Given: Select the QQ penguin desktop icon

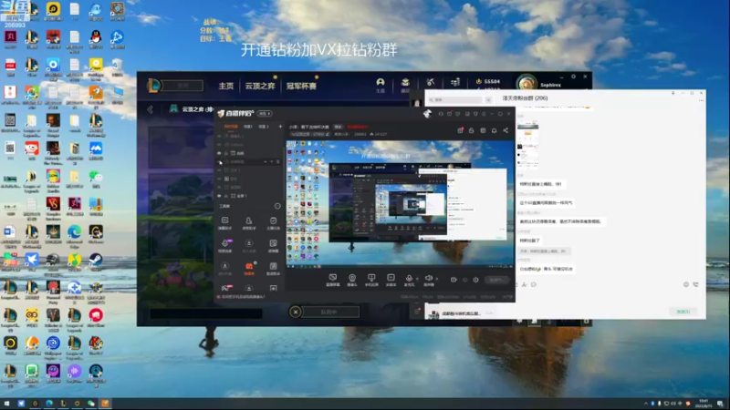Looking at the screenshot, I should point(96,39).
